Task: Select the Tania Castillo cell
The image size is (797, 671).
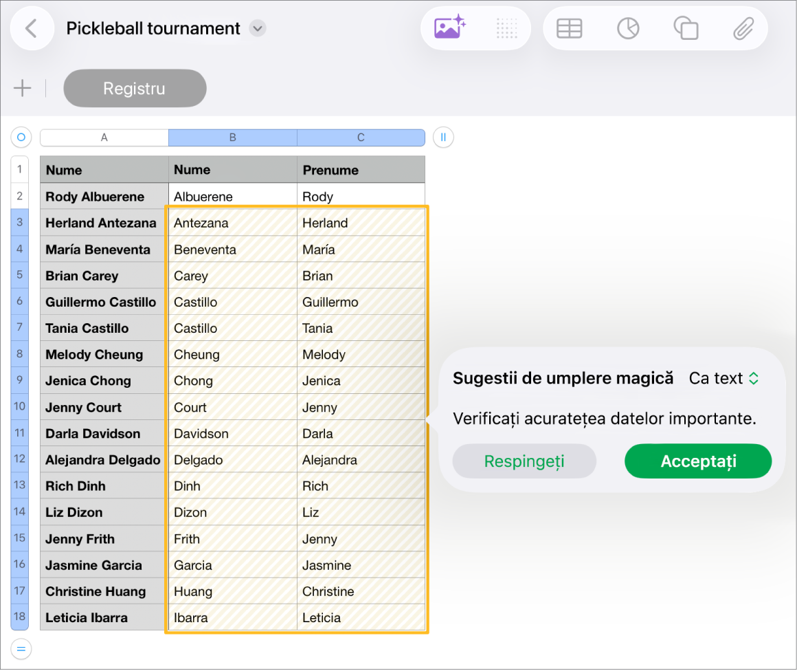Action: tap(104, 328)
